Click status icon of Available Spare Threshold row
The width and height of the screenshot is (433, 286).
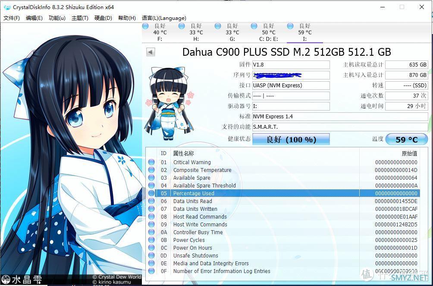[x=151, y=185]
